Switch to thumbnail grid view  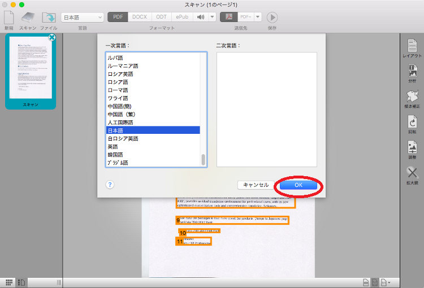[x=9, y=282]
